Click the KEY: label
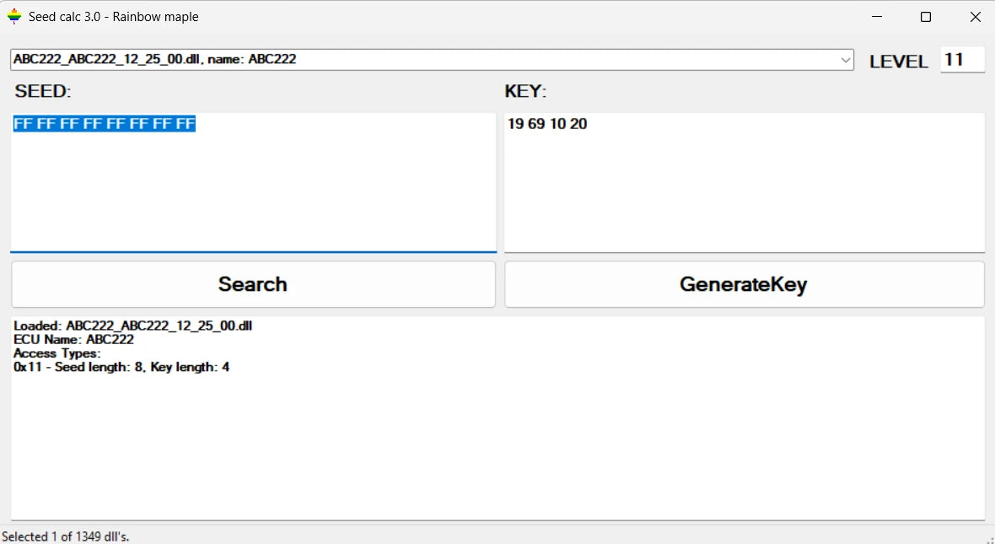The height and width of the screenshot is (544, 995). (524, 91)
